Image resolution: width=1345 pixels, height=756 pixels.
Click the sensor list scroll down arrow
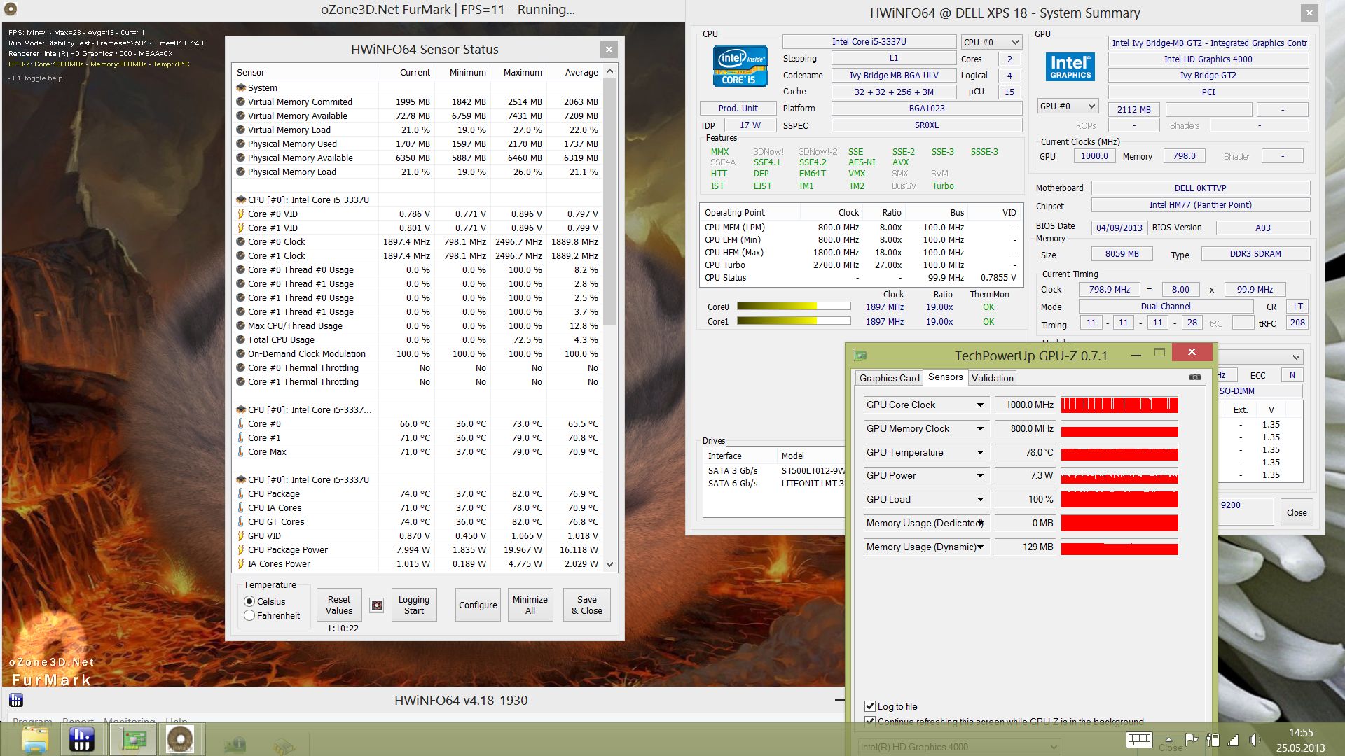click(609, 564)
